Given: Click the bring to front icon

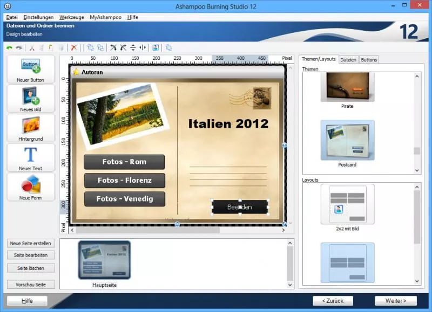Looking at the screenshot, I should point(90,48).
